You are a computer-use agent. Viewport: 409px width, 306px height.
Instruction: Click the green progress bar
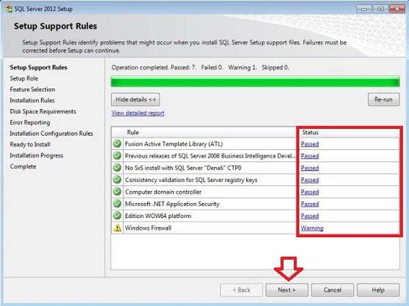tap(254, 82)
